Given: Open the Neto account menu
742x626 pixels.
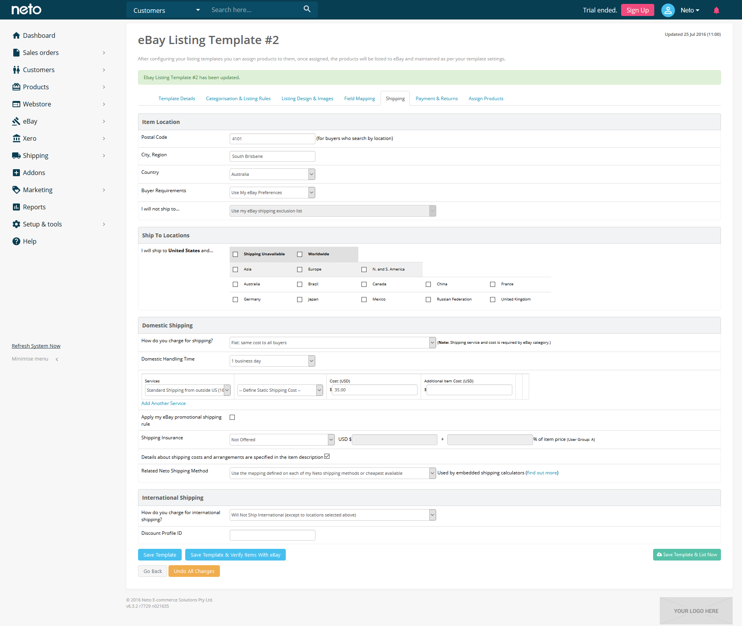Looking at the screenshot, I should pos(690,10).
